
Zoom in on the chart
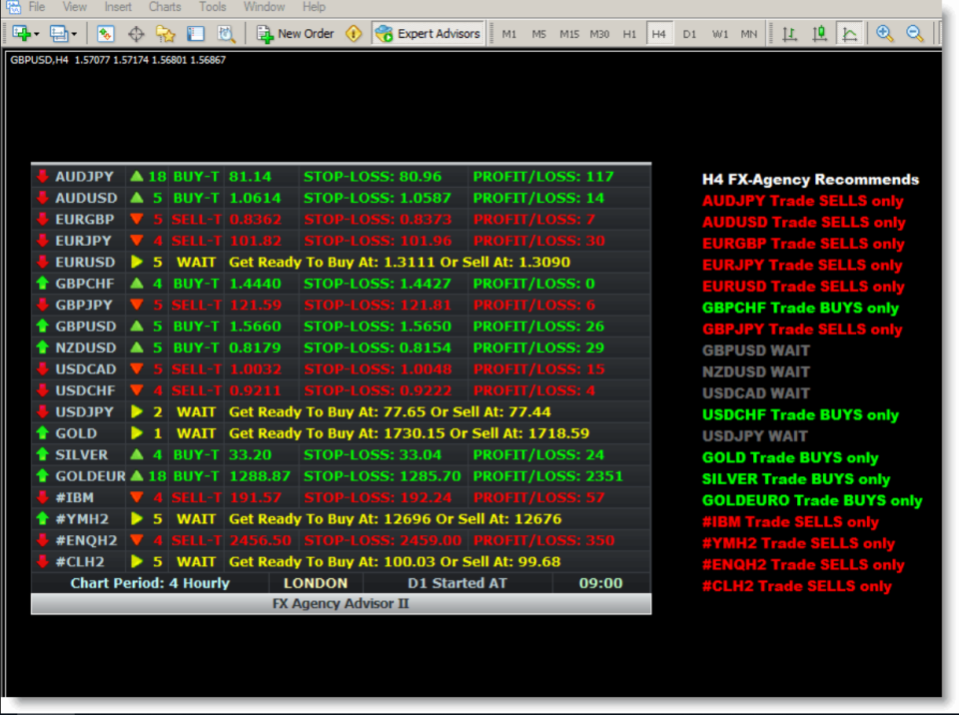[x=884, y=33]
